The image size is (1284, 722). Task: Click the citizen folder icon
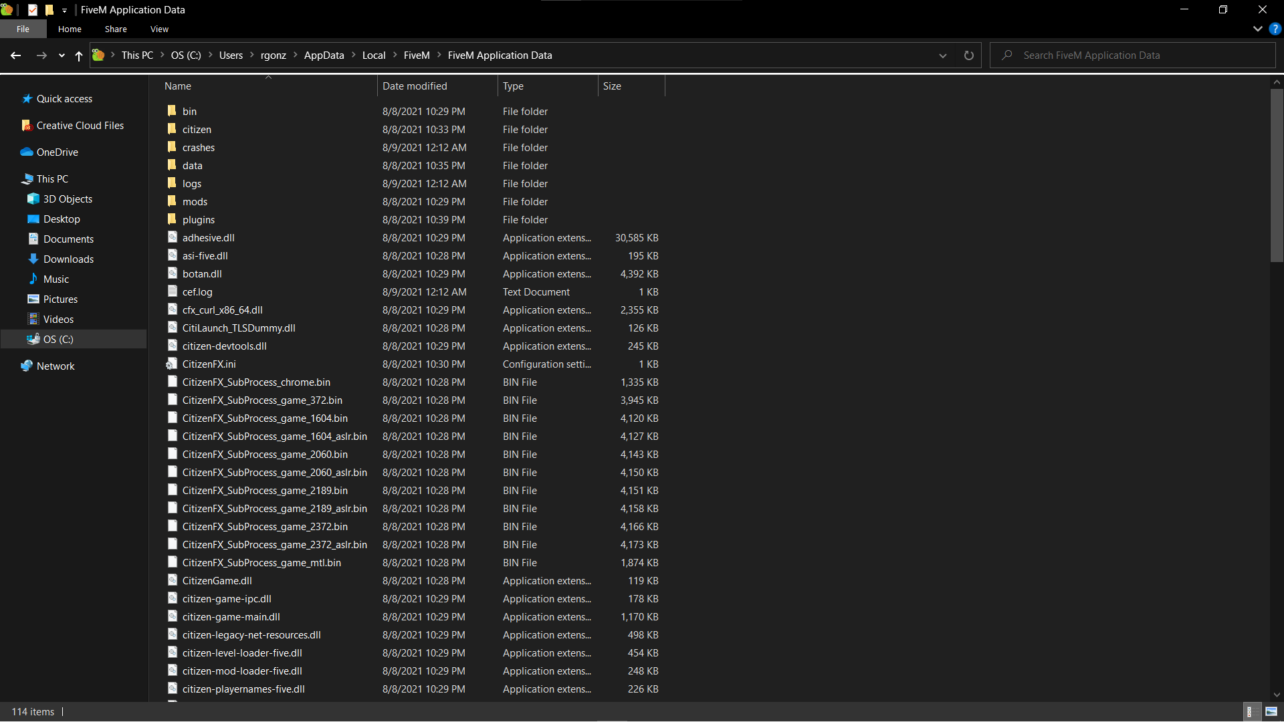172,129
